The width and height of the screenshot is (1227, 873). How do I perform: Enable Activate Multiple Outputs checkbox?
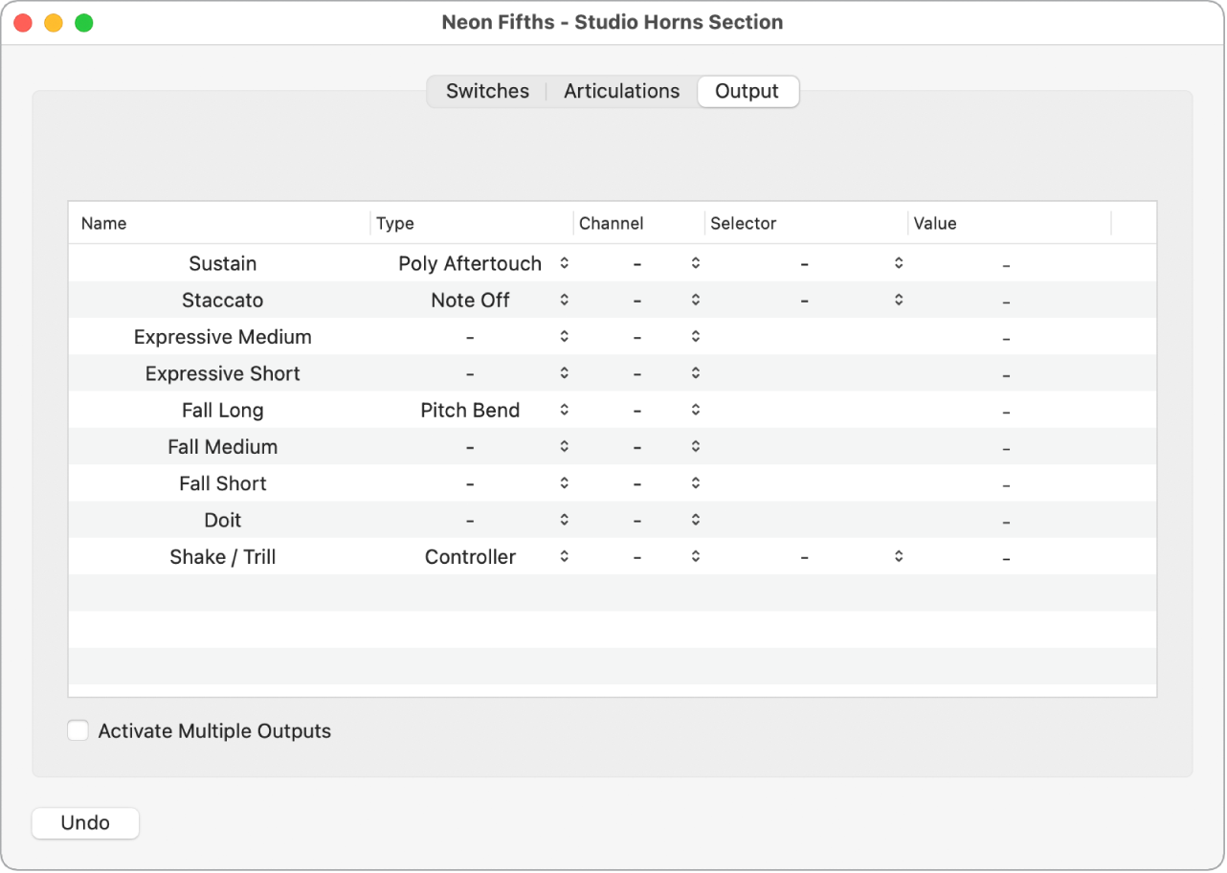(x=78, y=730)
